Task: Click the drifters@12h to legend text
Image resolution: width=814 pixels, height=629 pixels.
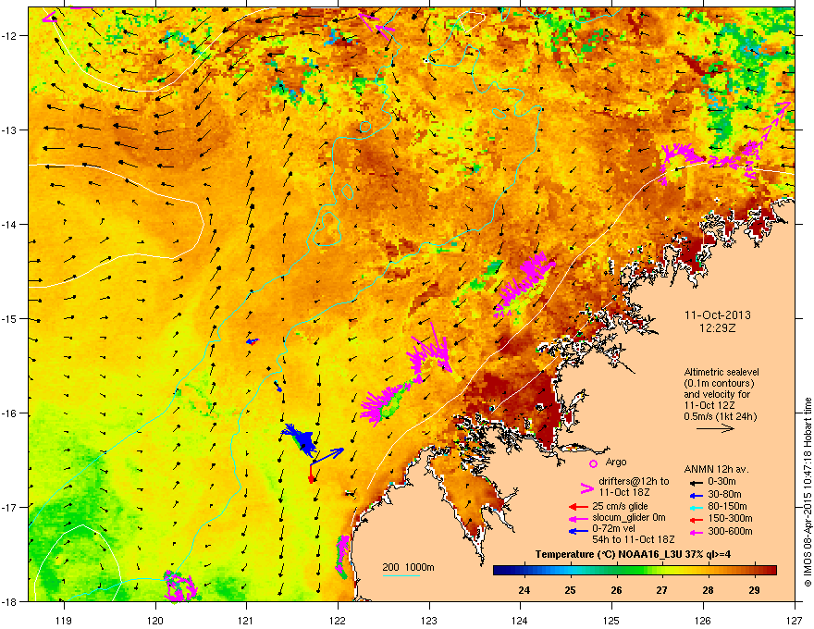Action: click(x=634, y=481)
